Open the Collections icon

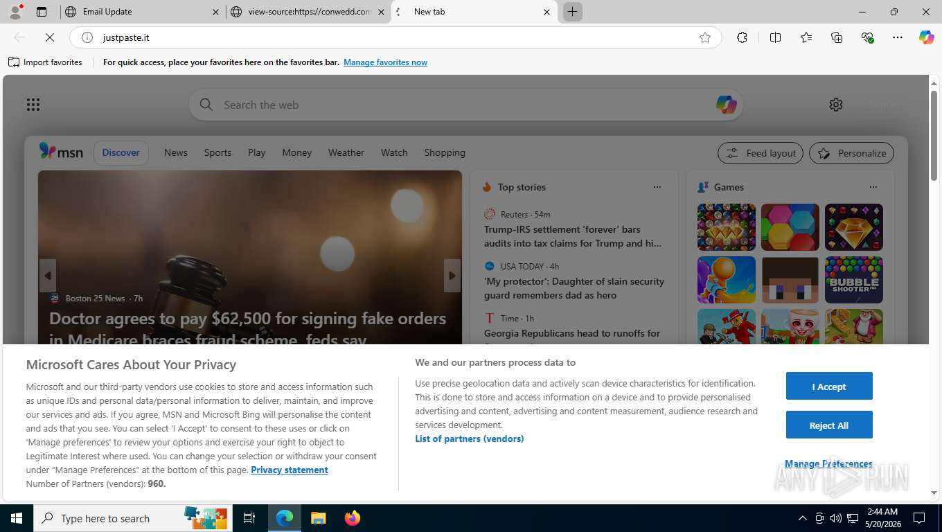837,37
